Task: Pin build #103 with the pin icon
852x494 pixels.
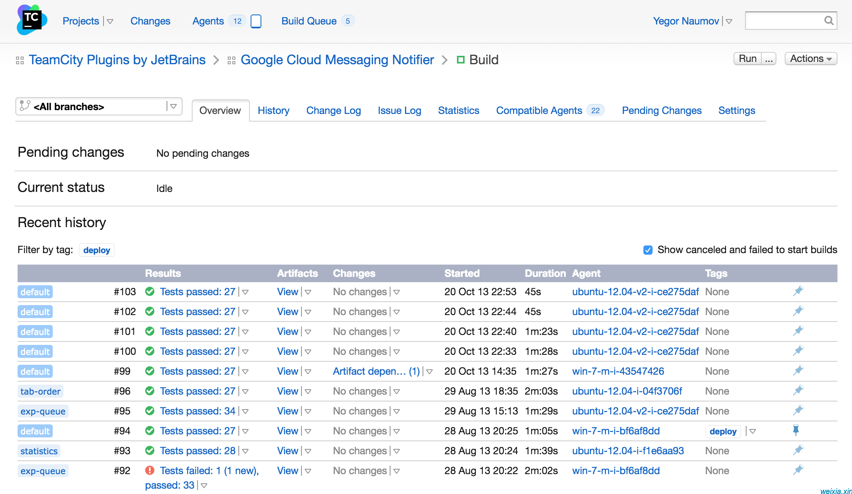Action: [798, 291]
